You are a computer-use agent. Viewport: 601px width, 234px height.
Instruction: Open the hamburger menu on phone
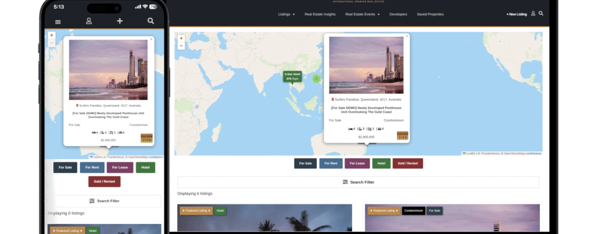(x=58, y=22)
